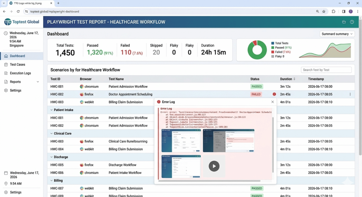
Task: Collapse the Billing group
Action: click(51, 181)
